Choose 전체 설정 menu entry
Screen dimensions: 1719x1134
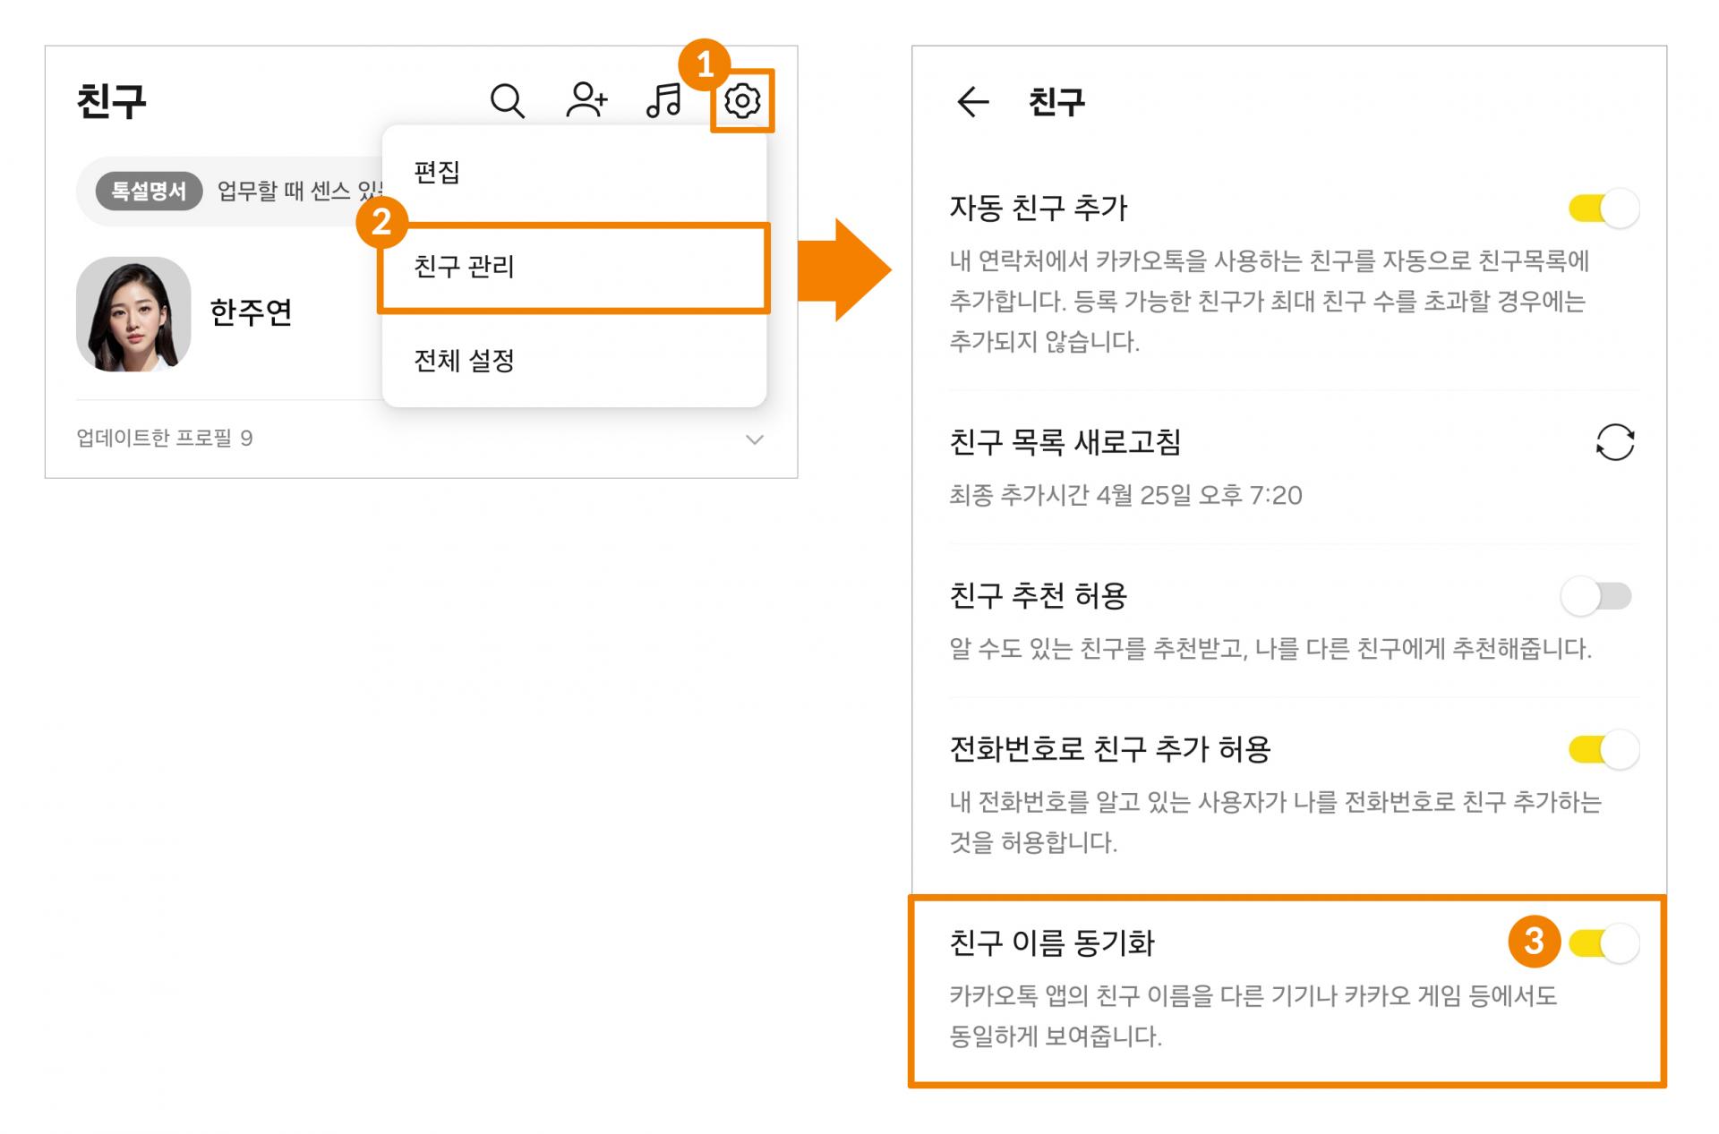(x=464, y=361)
